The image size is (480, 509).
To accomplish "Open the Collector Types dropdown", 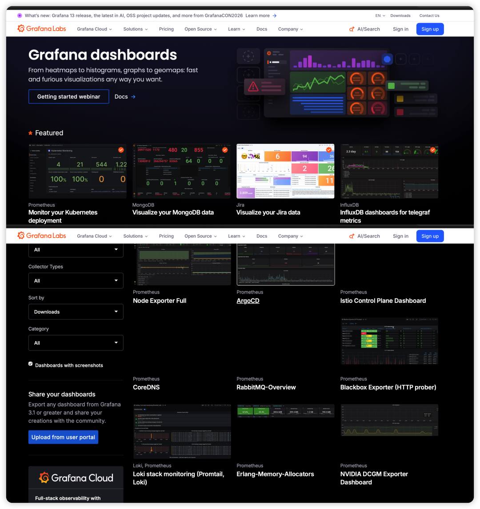I will point(76,281).
